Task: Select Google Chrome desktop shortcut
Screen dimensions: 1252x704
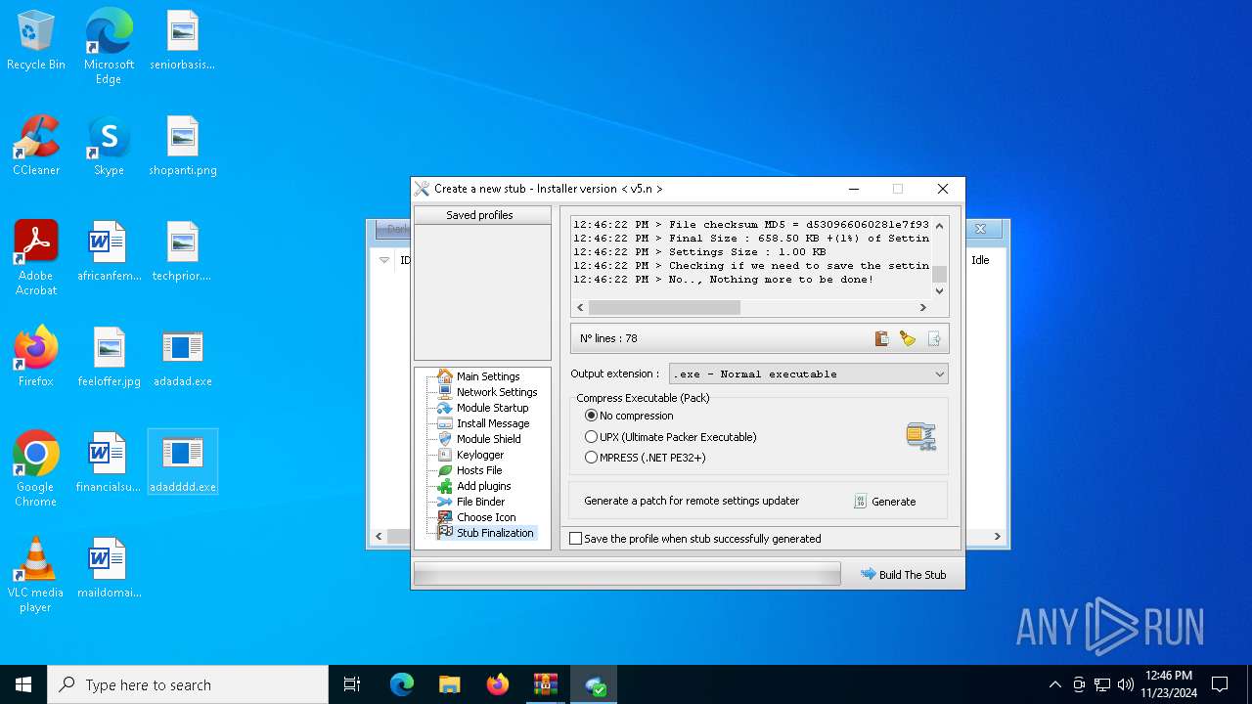Action: pos(36,469)
